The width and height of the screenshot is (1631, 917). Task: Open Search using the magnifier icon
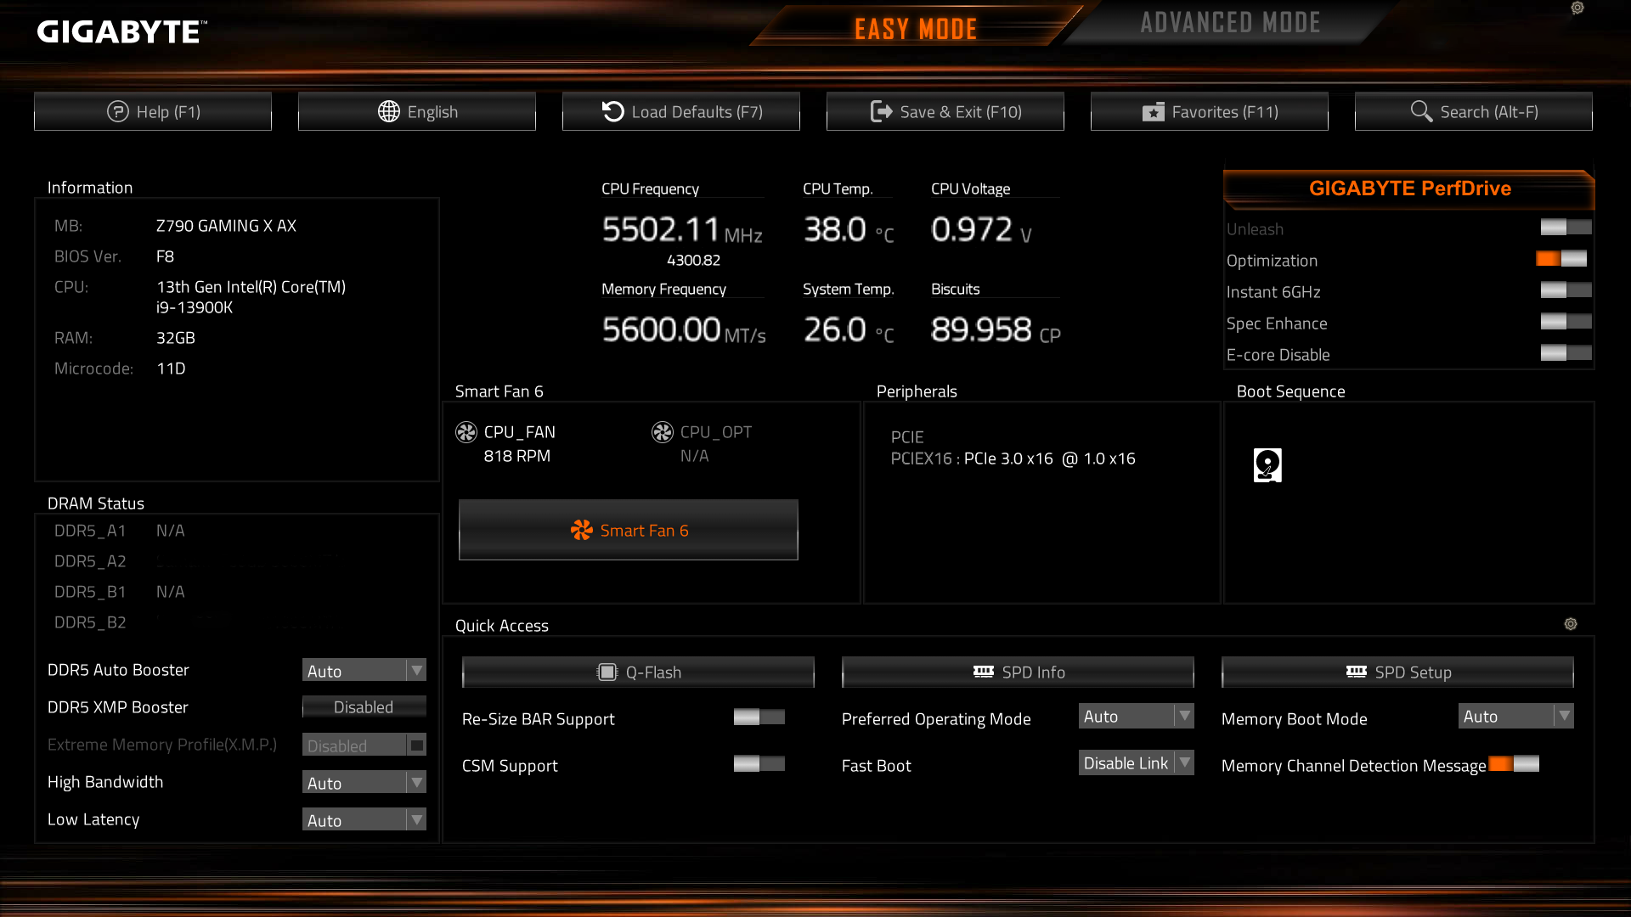click(x=1421, y=111)
